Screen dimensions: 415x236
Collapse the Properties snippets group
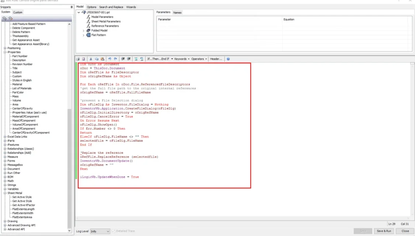click(x=5, y=52)
